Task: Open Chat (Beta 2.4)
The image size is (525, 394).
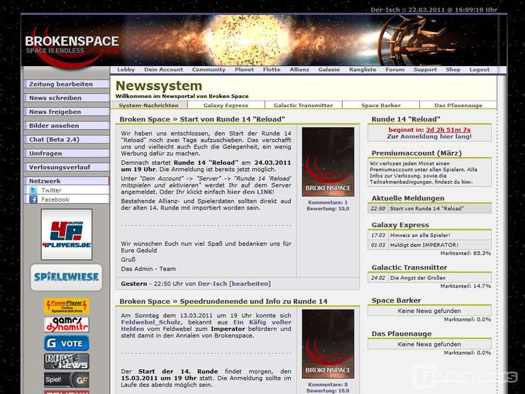Action: pyautogui.click(x=66, y=139)
